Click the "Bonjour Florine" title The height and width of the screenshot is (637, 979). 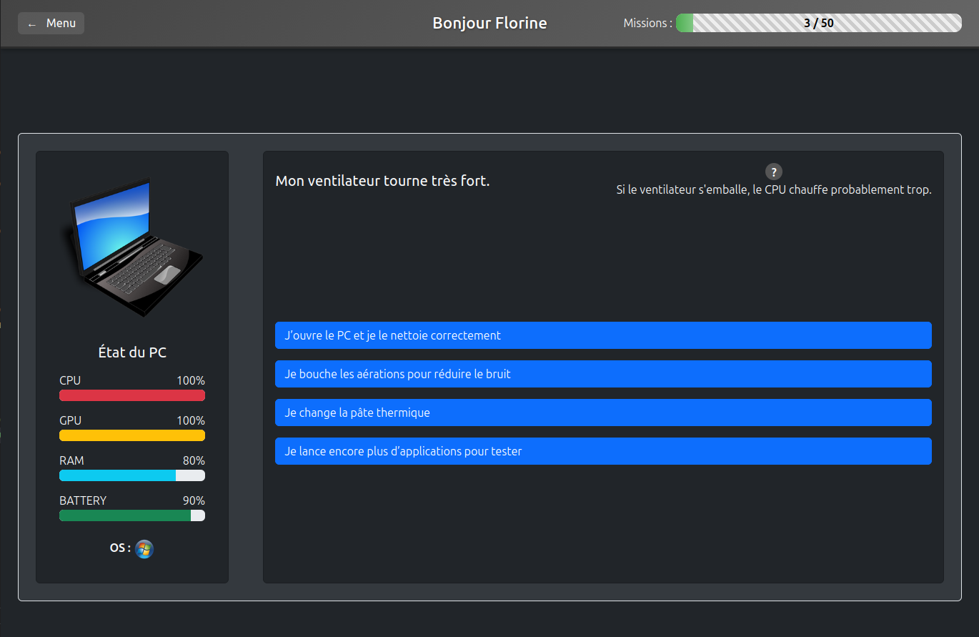[x=490, y=24]
